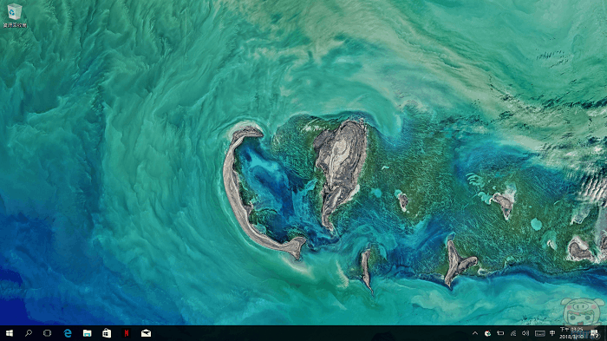Select the Recycle Bin desktop icon
The height and width of the screenshot is (341, 607).
tap(15, 16)
